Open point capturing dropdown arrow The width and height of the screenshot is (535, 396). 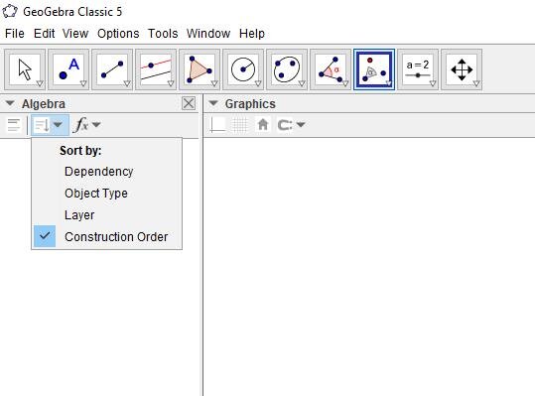(x=301, y=125)
